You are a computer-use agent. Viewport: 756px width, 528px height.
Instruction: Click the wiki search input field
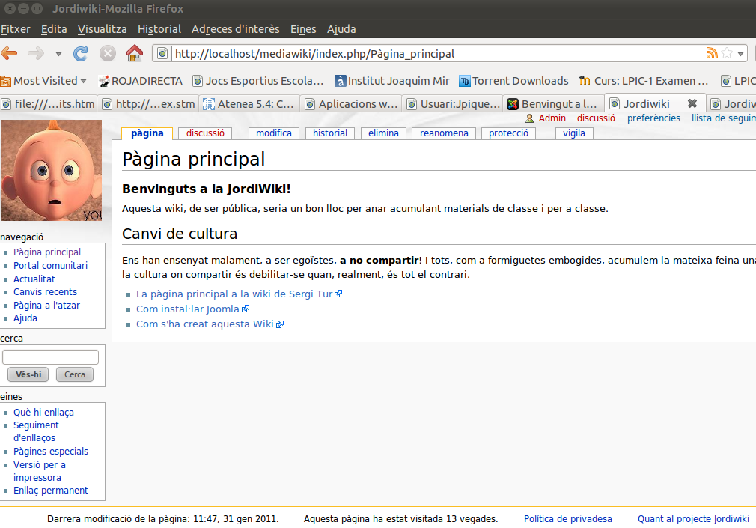tap(51, 357)
